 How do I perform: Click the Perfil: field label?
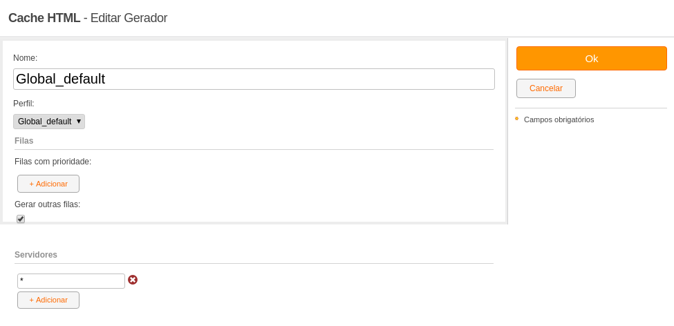pyautogui.click(x=24, y=104)
